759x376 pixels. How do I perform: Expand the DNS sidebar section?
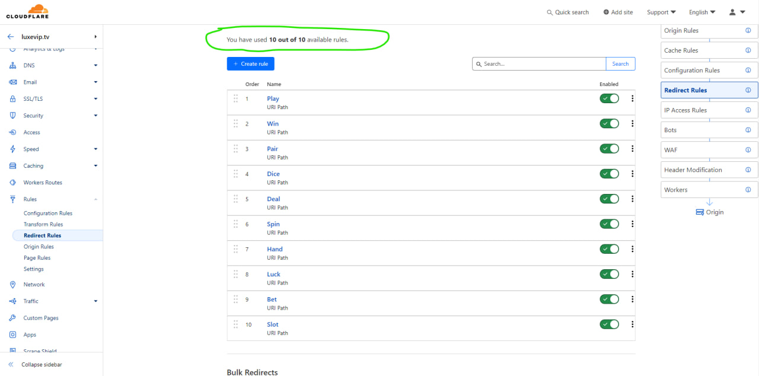pyautogui.click(x=95, y=65)
